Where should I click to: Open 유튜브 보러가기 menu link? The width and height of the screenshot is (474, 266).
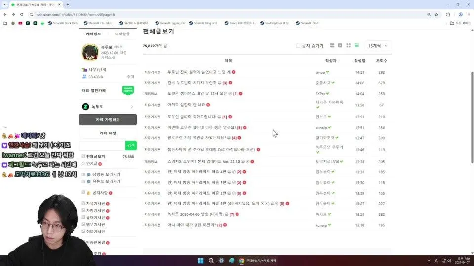click(107, 182)
